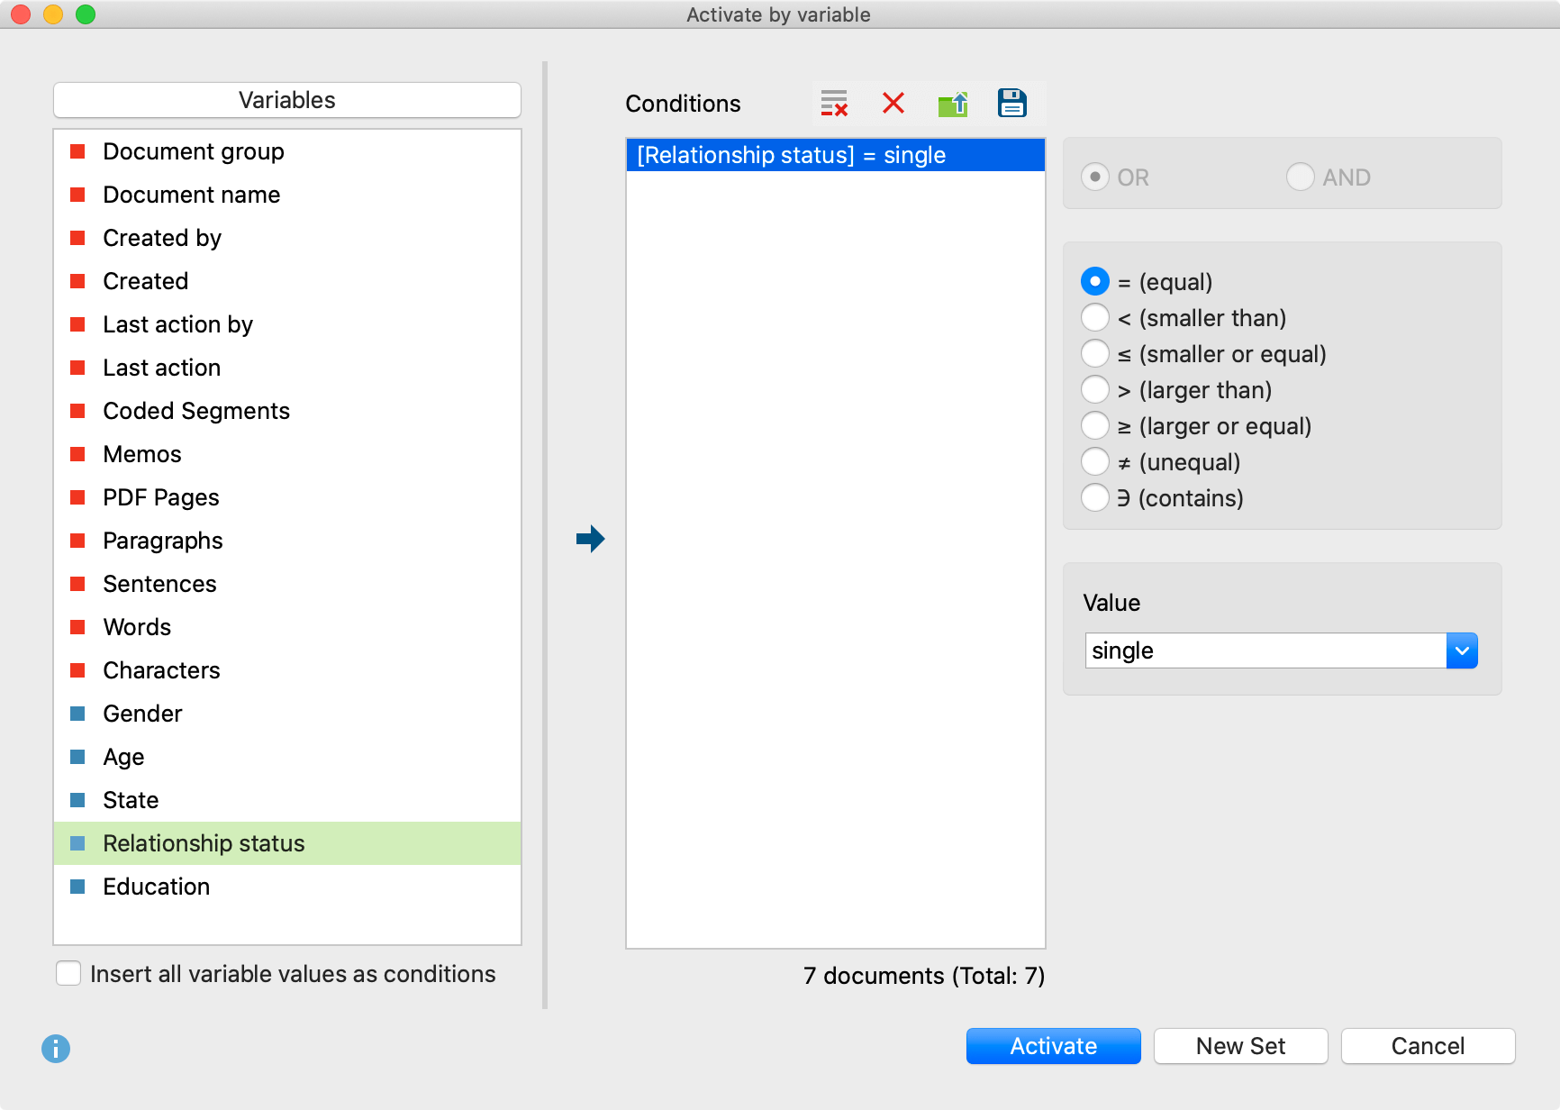Image resolution: width=1560 pixels, height=1110 pixels.
Task: Click the save conditions floppy disk icon
Action: pos(1011,104)
